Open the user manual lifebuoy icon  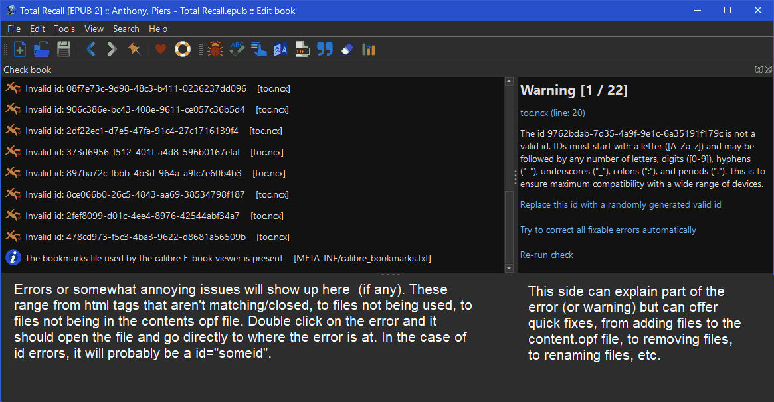pyautogui.click(x=183, y=49)
